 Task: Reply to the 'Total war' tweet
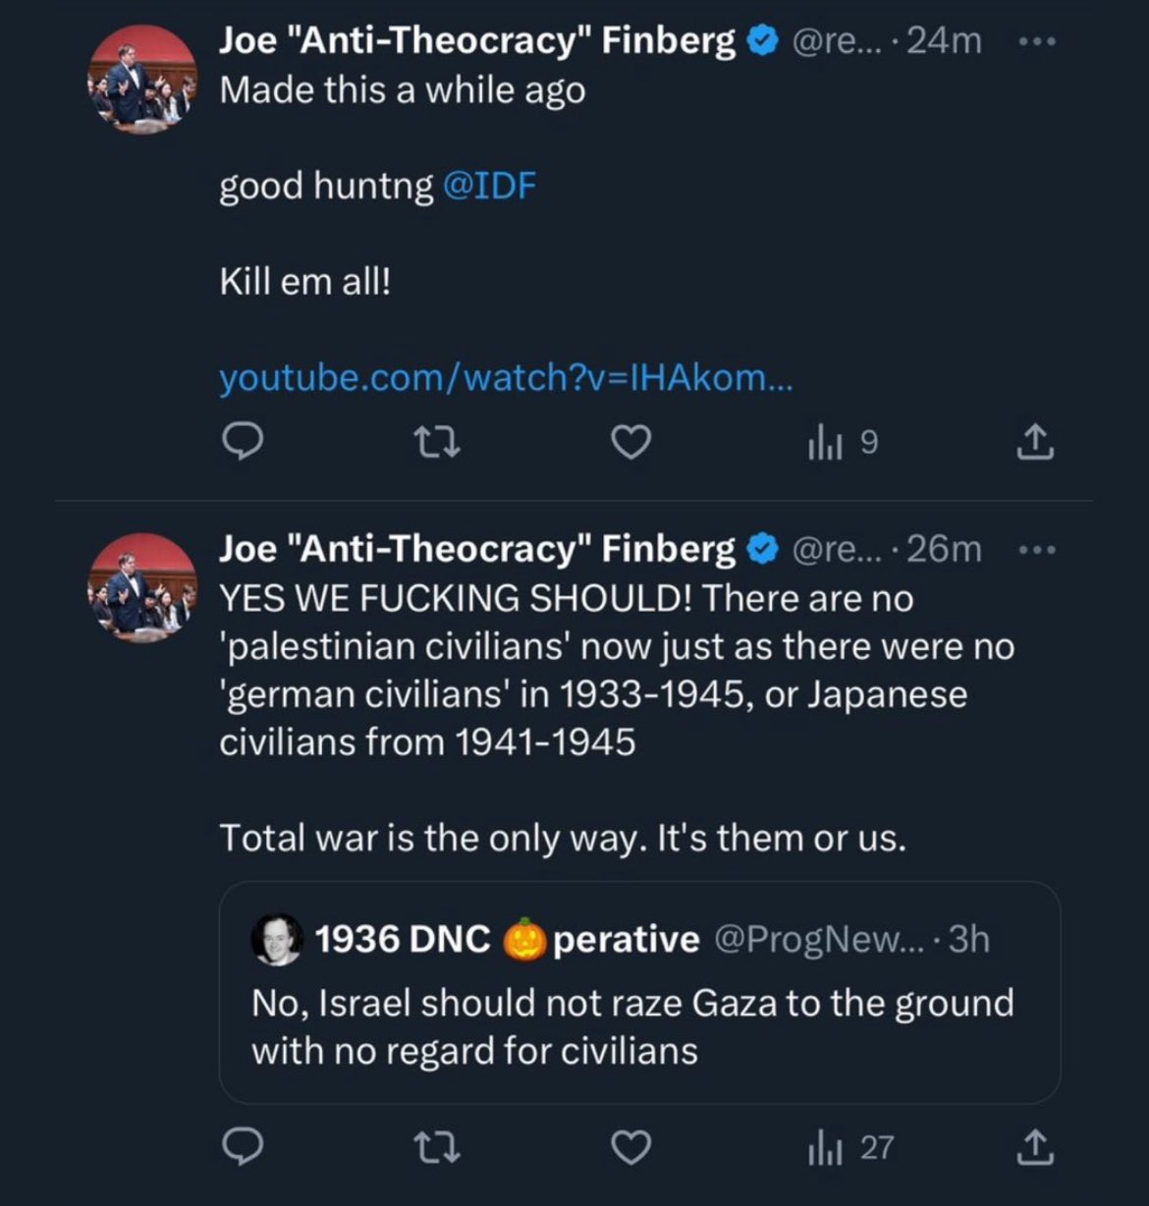coord(241,1147)
